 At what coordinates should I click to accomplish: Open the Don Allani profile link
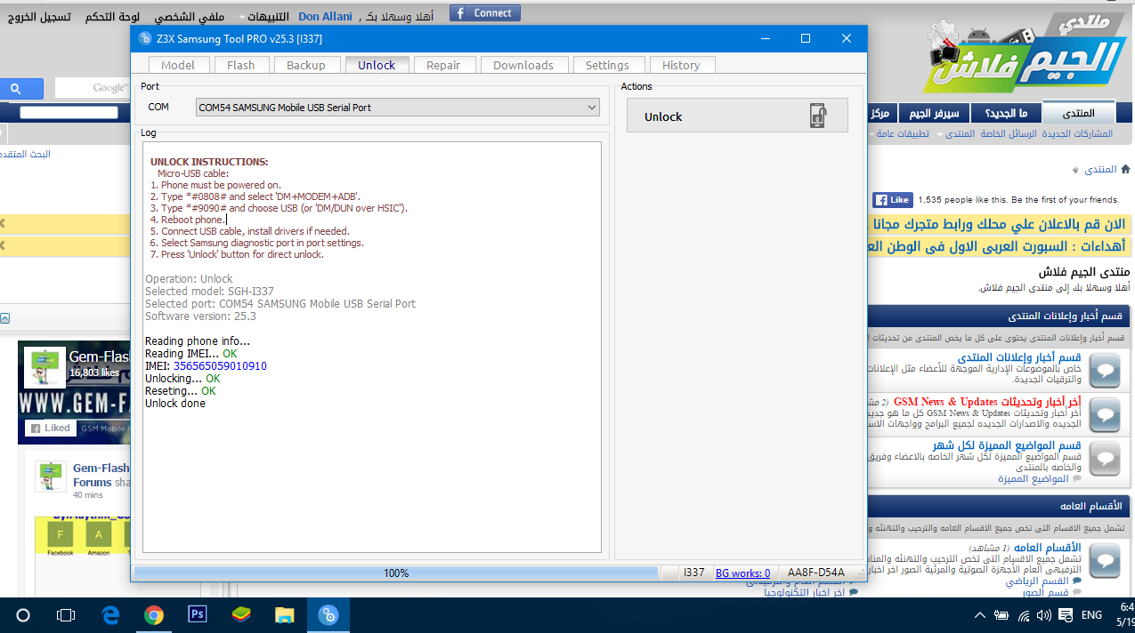[325, 17]
